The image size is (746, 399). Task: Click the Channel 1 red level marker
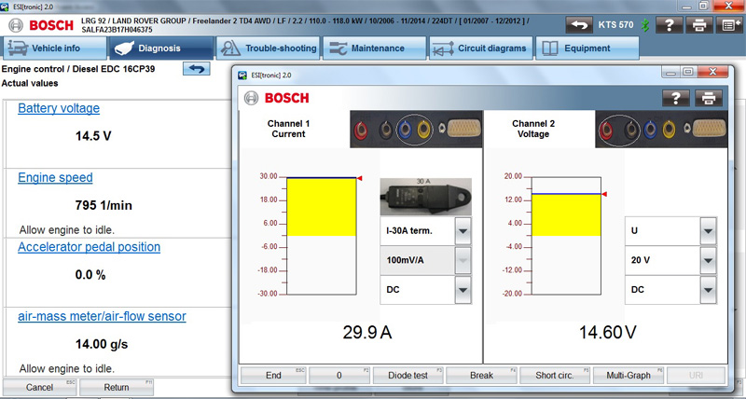(x=360, y=178)
